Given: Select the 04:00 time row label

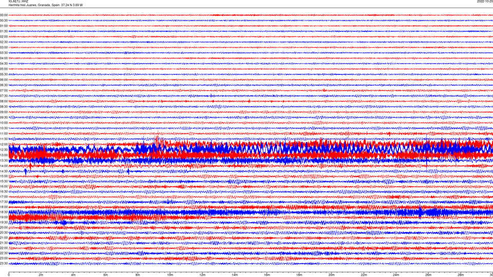Looking at the screenshot, I should tap(4, 58).
